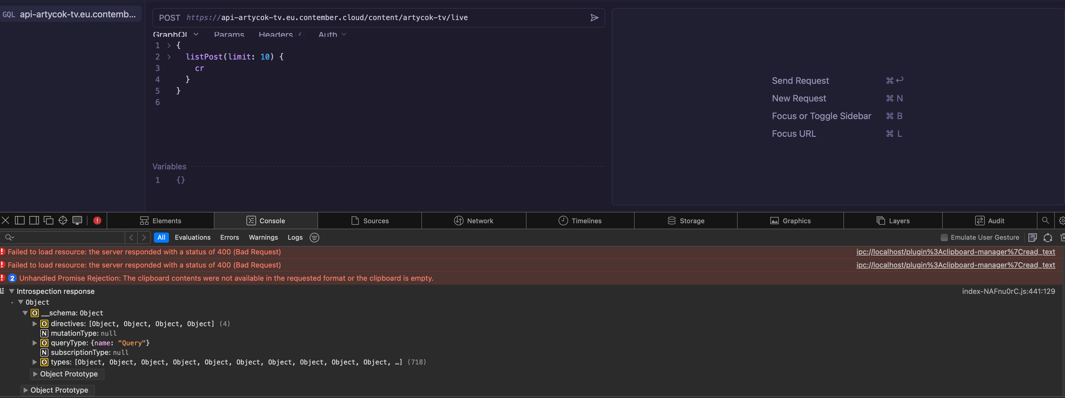This screenshot has height=398, width=1065.
Task: Activate the element selection crosshair tool
Action: 63,220
